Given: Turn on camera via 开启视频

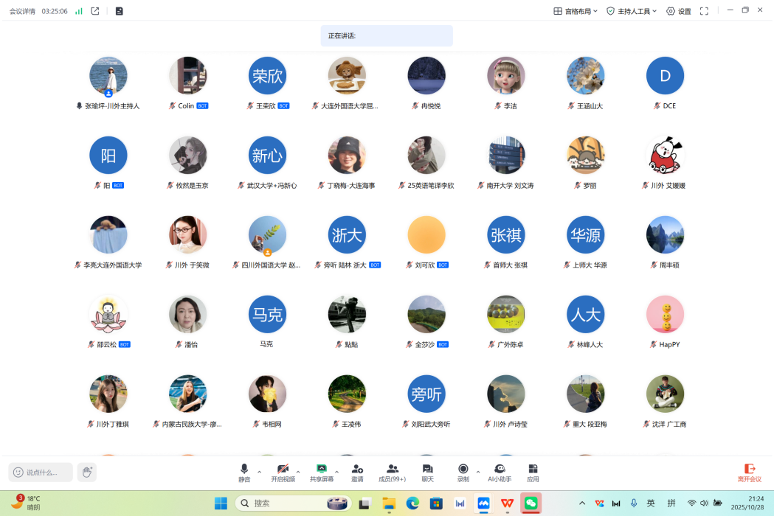Looking at the screenshot, I should [x=283, y=473].
